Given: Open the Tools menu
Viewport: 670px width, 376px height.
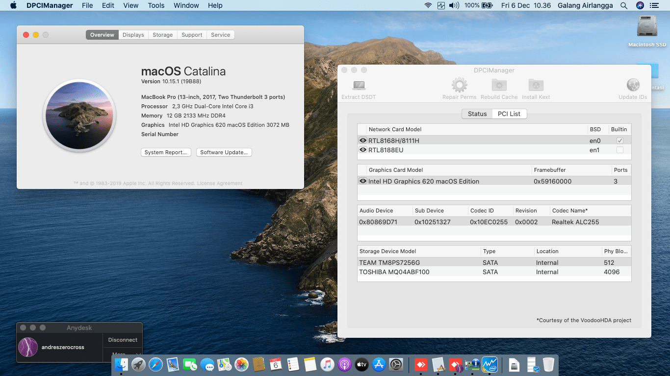Looking at the screenshot, I should coord(156,5).
